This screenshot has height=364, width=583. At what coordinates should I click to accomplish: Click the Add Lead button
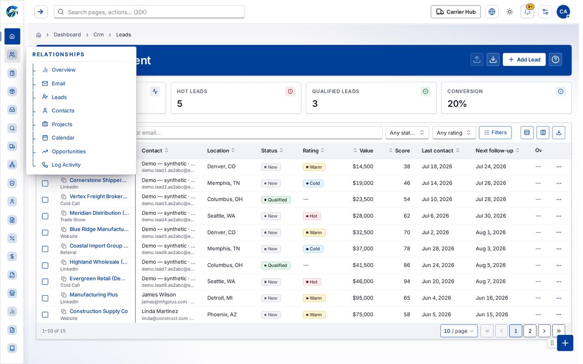pos(524,60)
